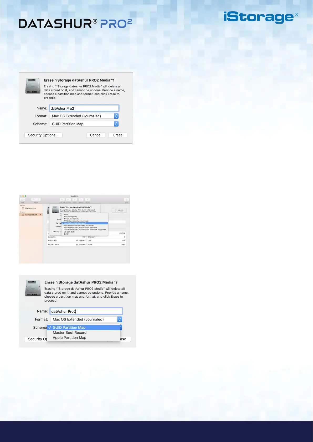
Task: Open the View dropdown in Disk Utility toolbar
Action: click(23, 200)
